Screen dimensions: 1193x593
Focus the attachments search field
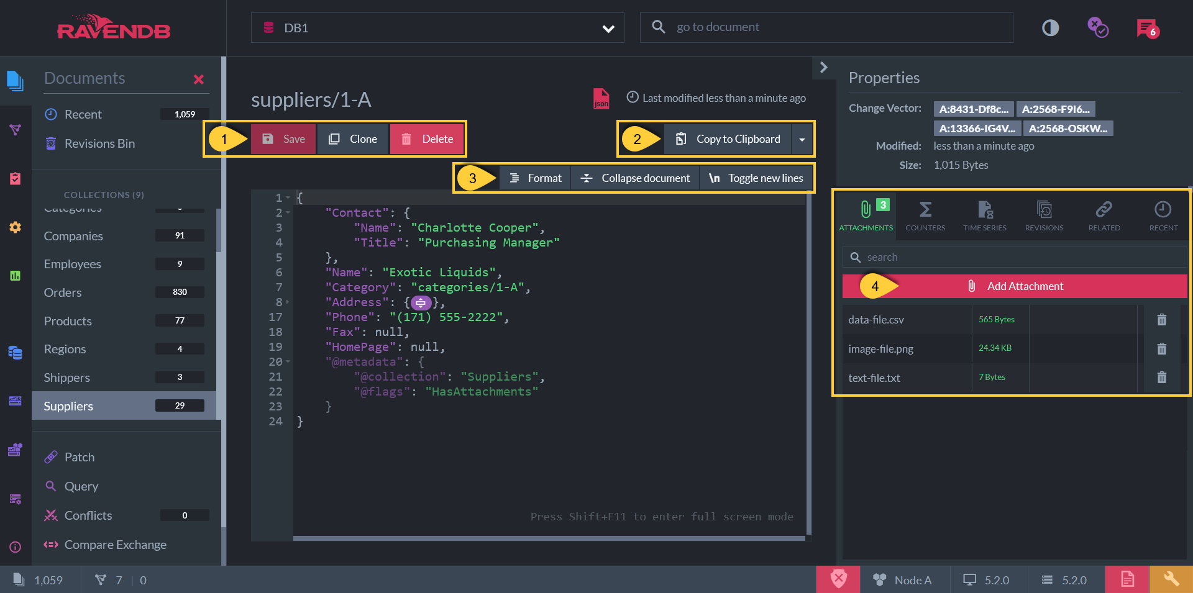1015,257
